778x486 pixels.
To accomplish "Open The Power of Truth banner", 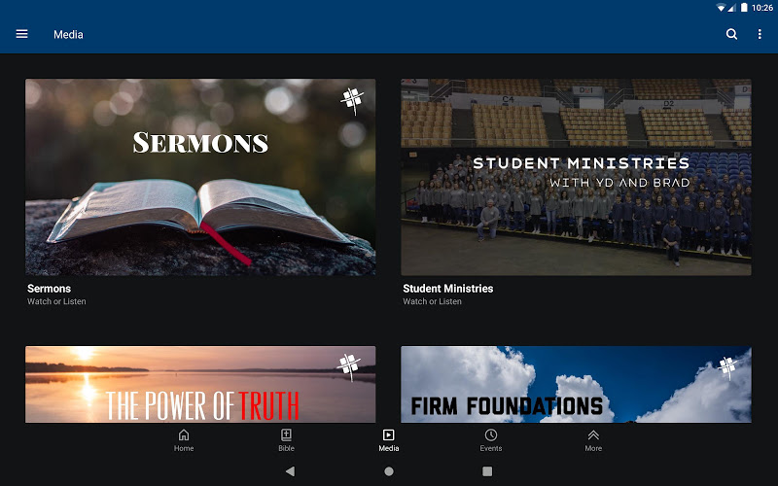I will point(200,384).
